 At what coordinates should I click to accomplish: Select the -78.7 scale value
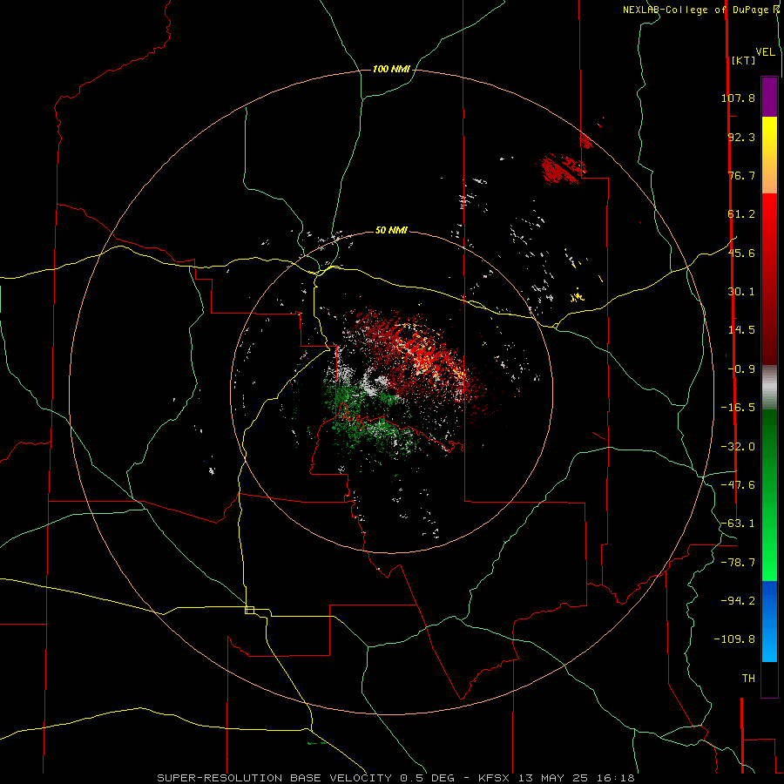point(738,563)
